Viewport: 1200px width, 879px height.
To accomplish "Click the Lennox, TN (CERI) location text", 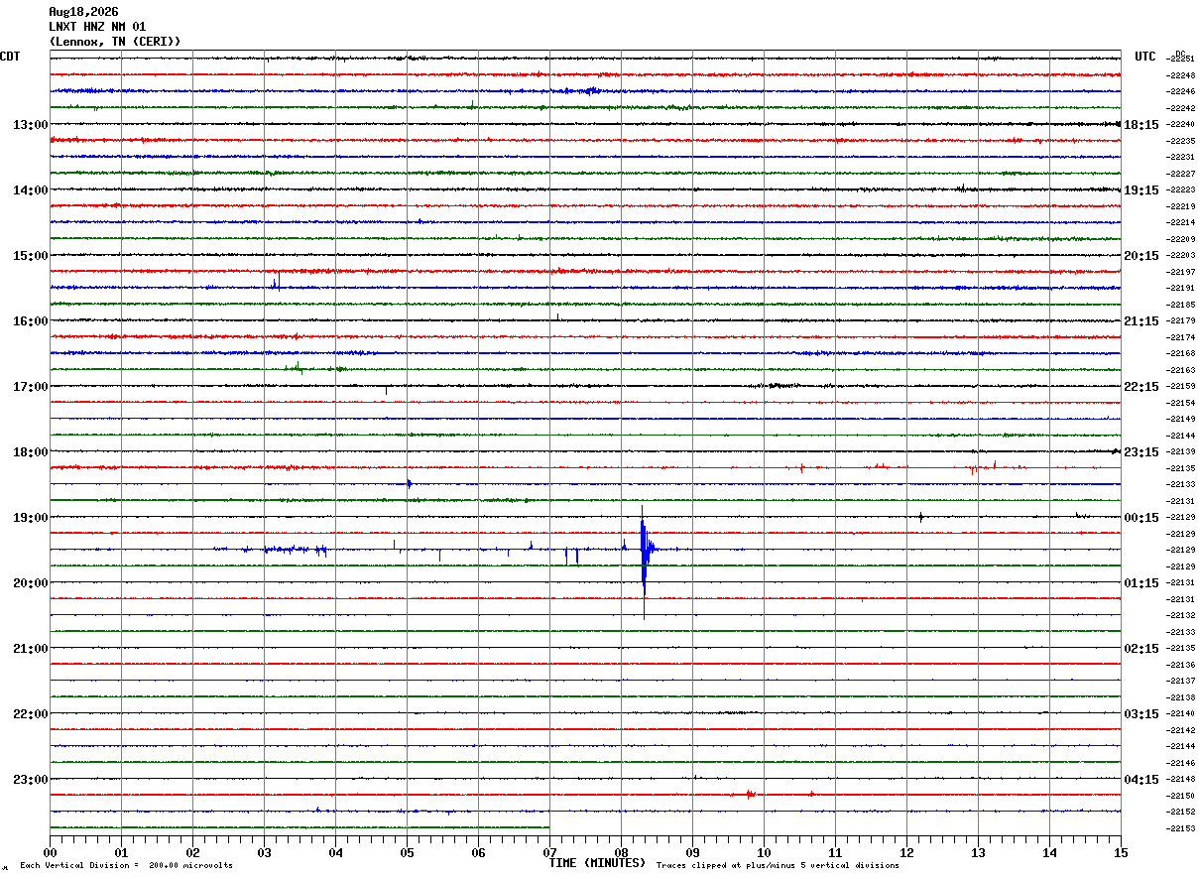I will (x=115, y=42).
